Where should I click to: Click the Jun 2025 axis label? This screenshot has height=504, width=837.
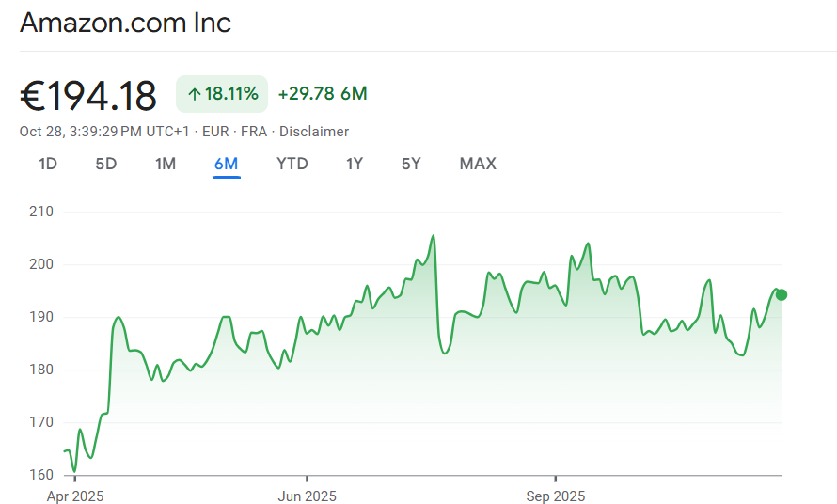pos(307,496)
